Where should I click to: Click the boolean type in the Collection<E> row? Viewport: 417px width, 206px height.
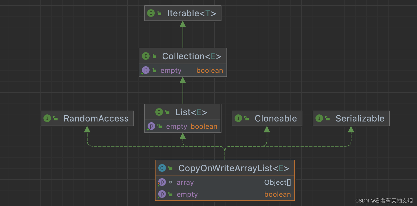pos(210,70)
